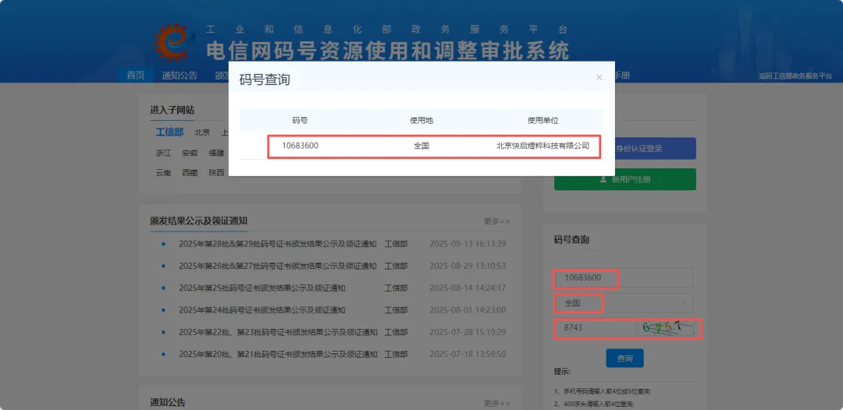Click the date 2025-07-28 15:19:29
Image resolution: width=843 pixels, height=410 pixels.
click(x=468, y=332)
